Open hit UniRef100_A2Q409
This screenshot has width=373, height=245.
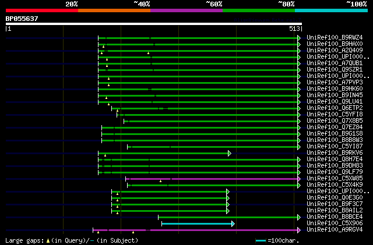335,50
